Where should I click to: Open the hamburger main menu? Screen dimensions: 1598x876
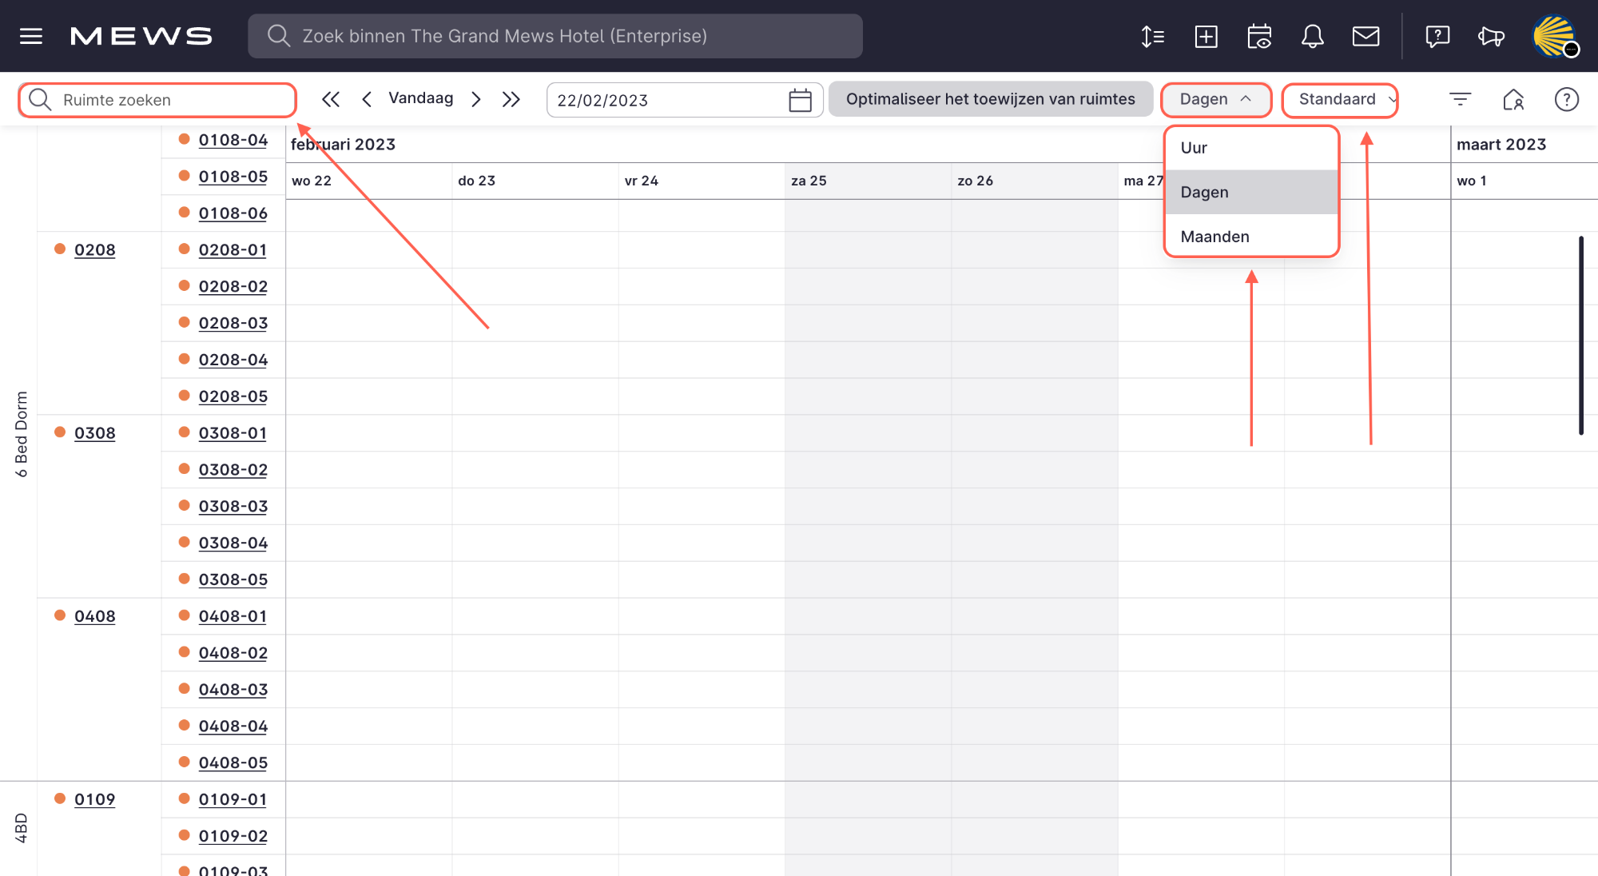click(x=31, y=36)
